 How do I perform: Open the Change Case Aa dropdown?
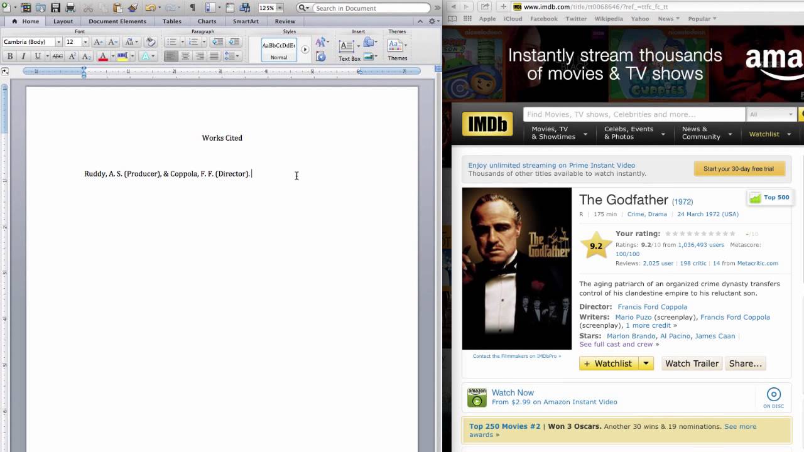(132, 42)
